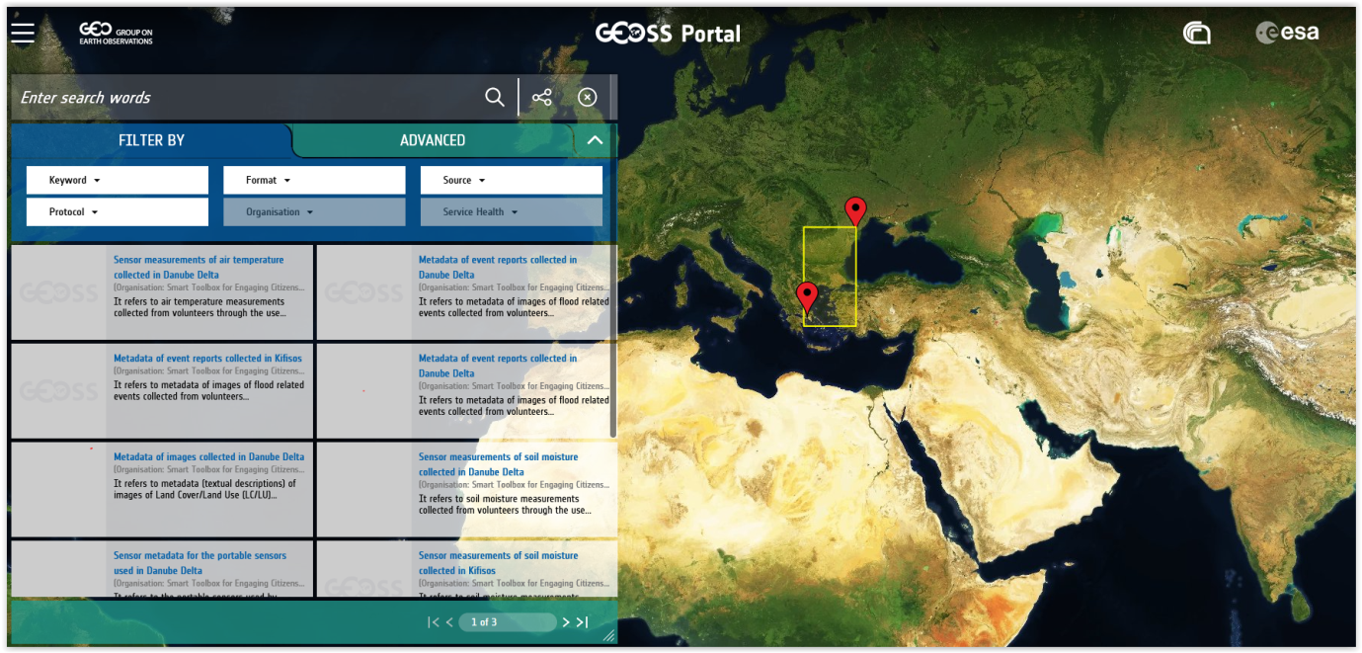The image size is (1362, 653).
Task: Open the Format filter dropdown
Action: click(x=314, y=180)
